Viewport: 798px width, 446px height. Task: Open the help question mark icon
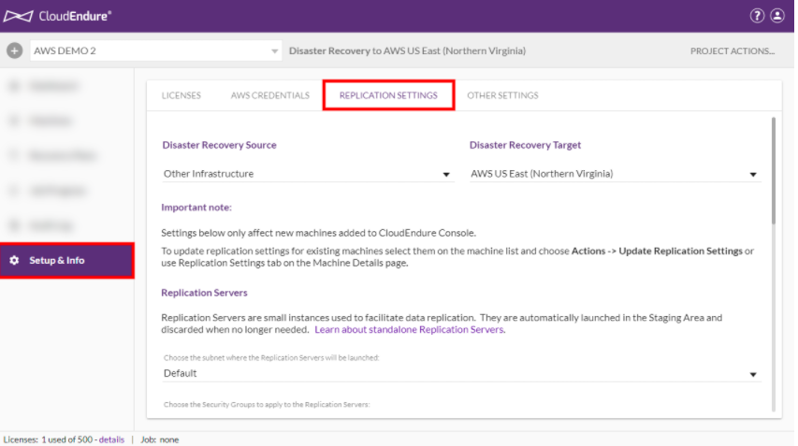coord(757,16)
